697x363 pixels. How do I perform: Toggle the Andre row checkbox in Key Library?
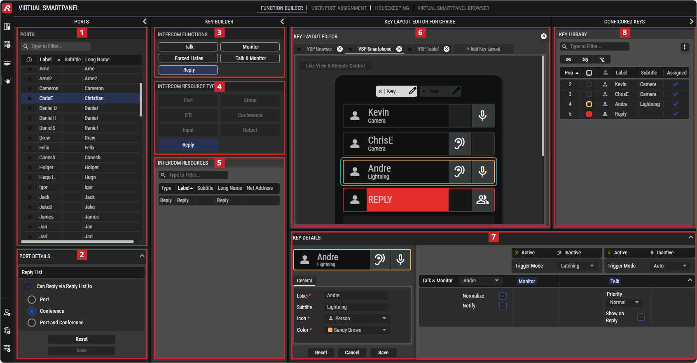(589, 104)
